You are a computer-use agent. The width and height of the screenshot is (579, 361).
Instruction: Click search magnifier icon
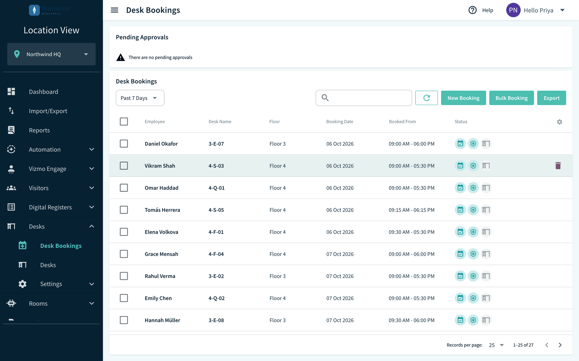coord(325,98)
